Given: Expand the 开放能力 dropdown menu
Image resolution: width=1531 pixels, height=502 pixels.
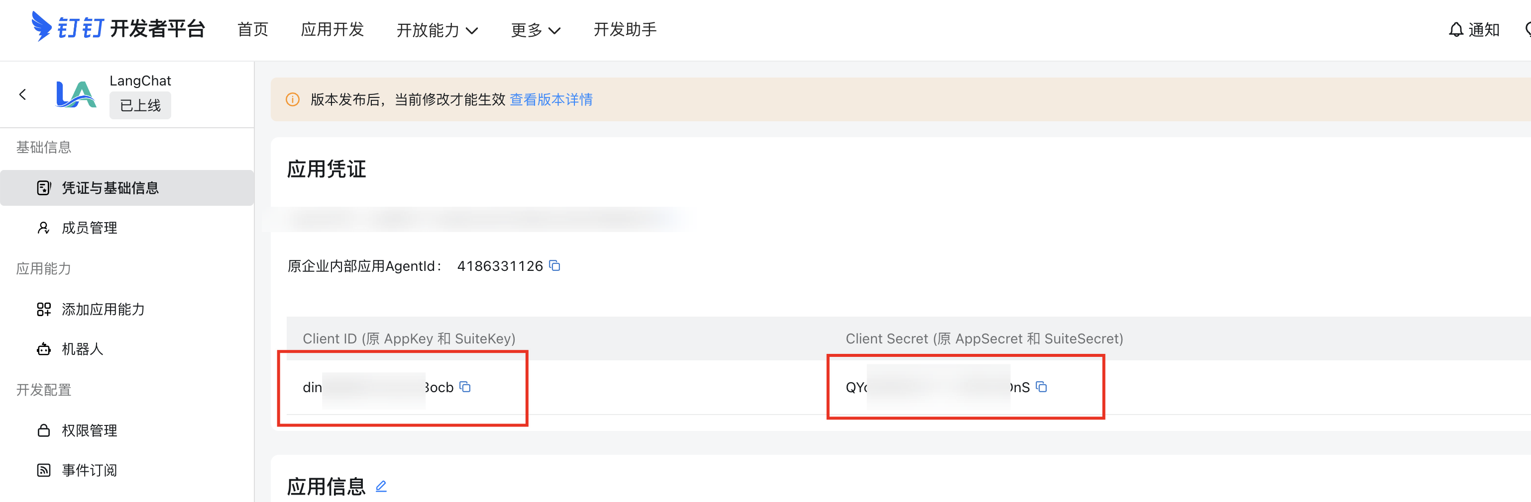Looking at the screenshot, I should click(437, 30).
